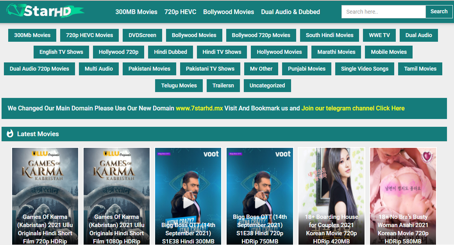Click the 7StarHD site logo
This screenshot has width=454, height=245.
pos(45,11)
